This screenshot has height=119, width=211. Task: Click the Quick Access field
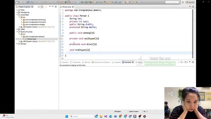(x=172, y=2)
